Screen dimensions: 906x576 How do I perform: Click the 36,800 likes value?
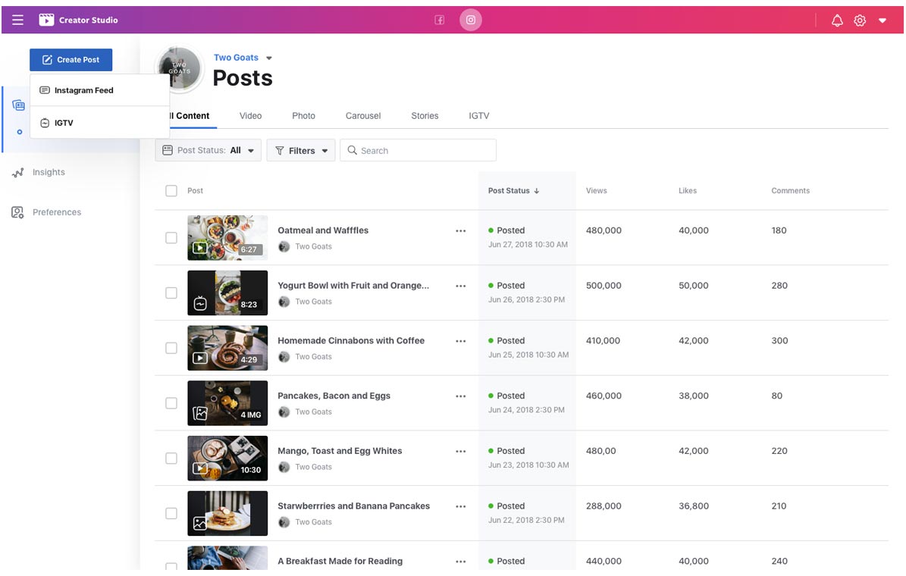coord(694,506)
